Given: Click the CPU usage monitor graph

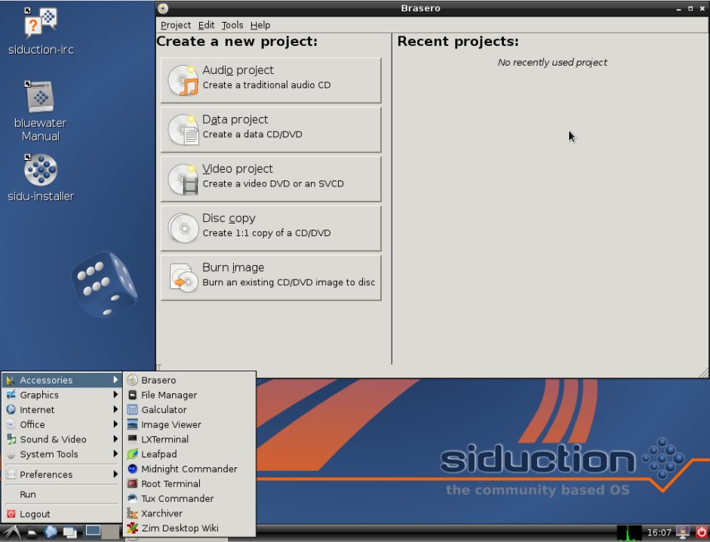Looking at the screenshot, I should (x=629, y=533).
